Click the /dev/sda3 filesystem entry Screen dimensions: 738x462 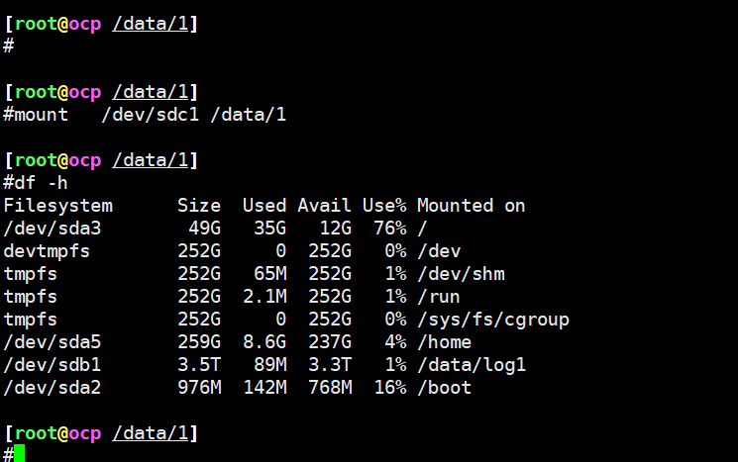click(47, 229)
